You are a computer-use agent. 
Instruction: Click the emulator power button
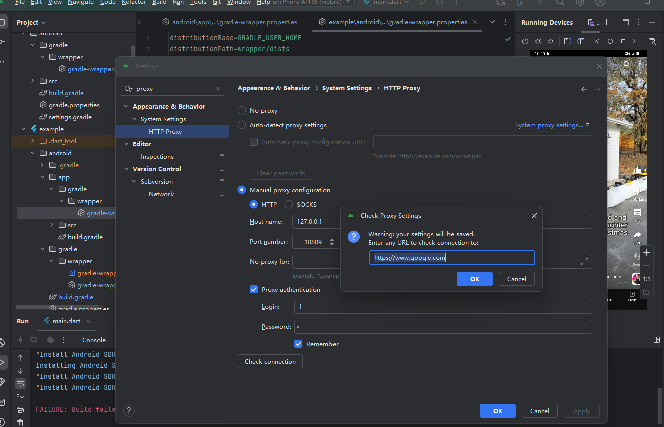526,41
